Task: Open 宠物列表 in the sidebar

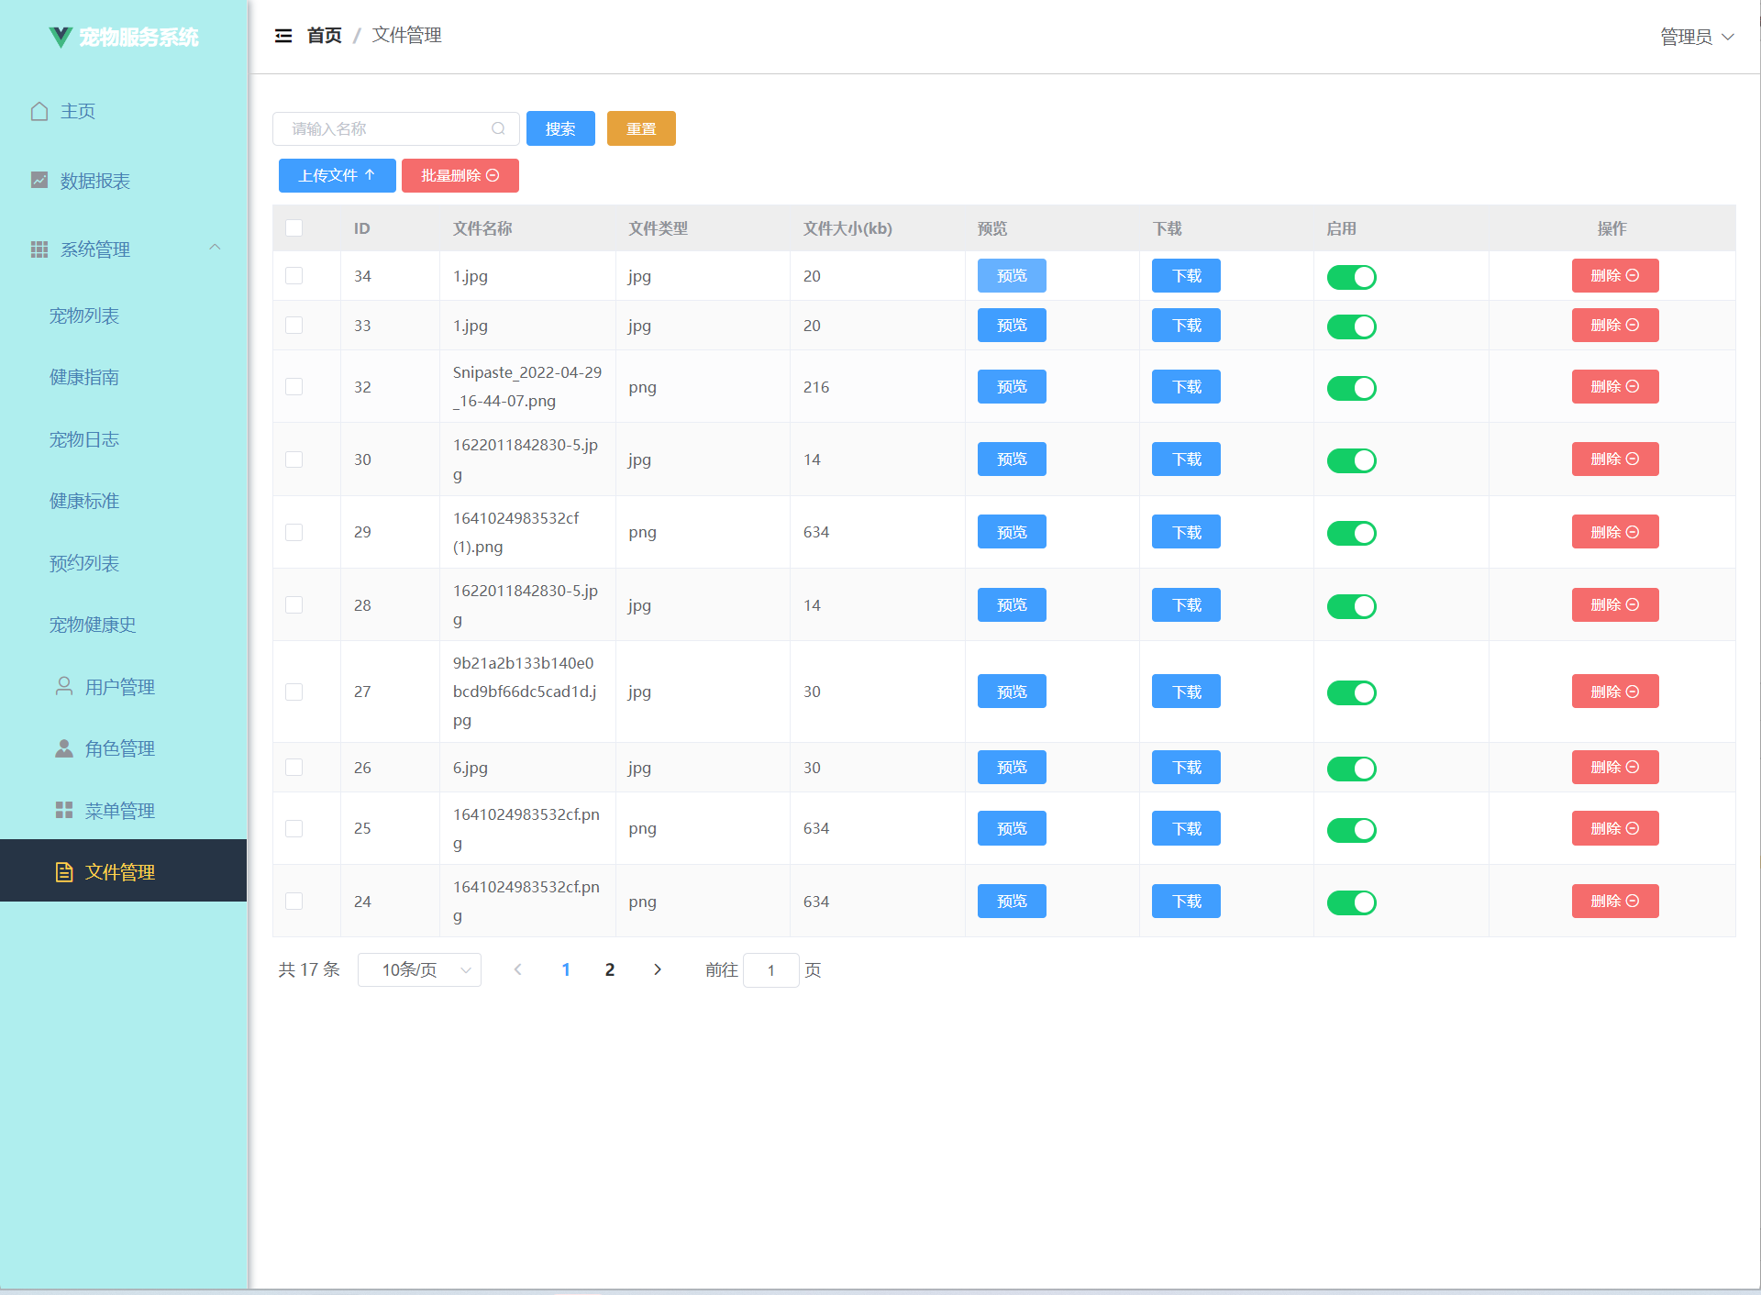Action: coord(84,315)
